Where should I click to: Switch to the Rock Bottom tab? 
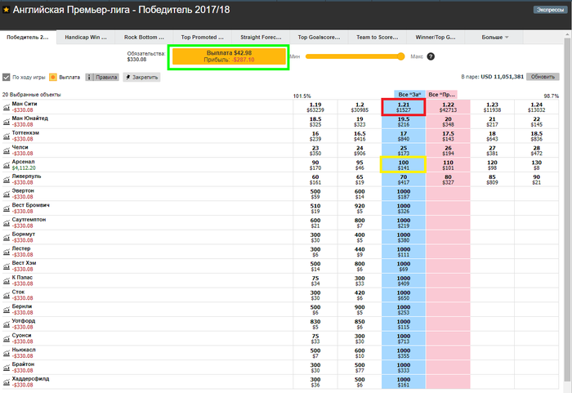(x=144, y=38)
